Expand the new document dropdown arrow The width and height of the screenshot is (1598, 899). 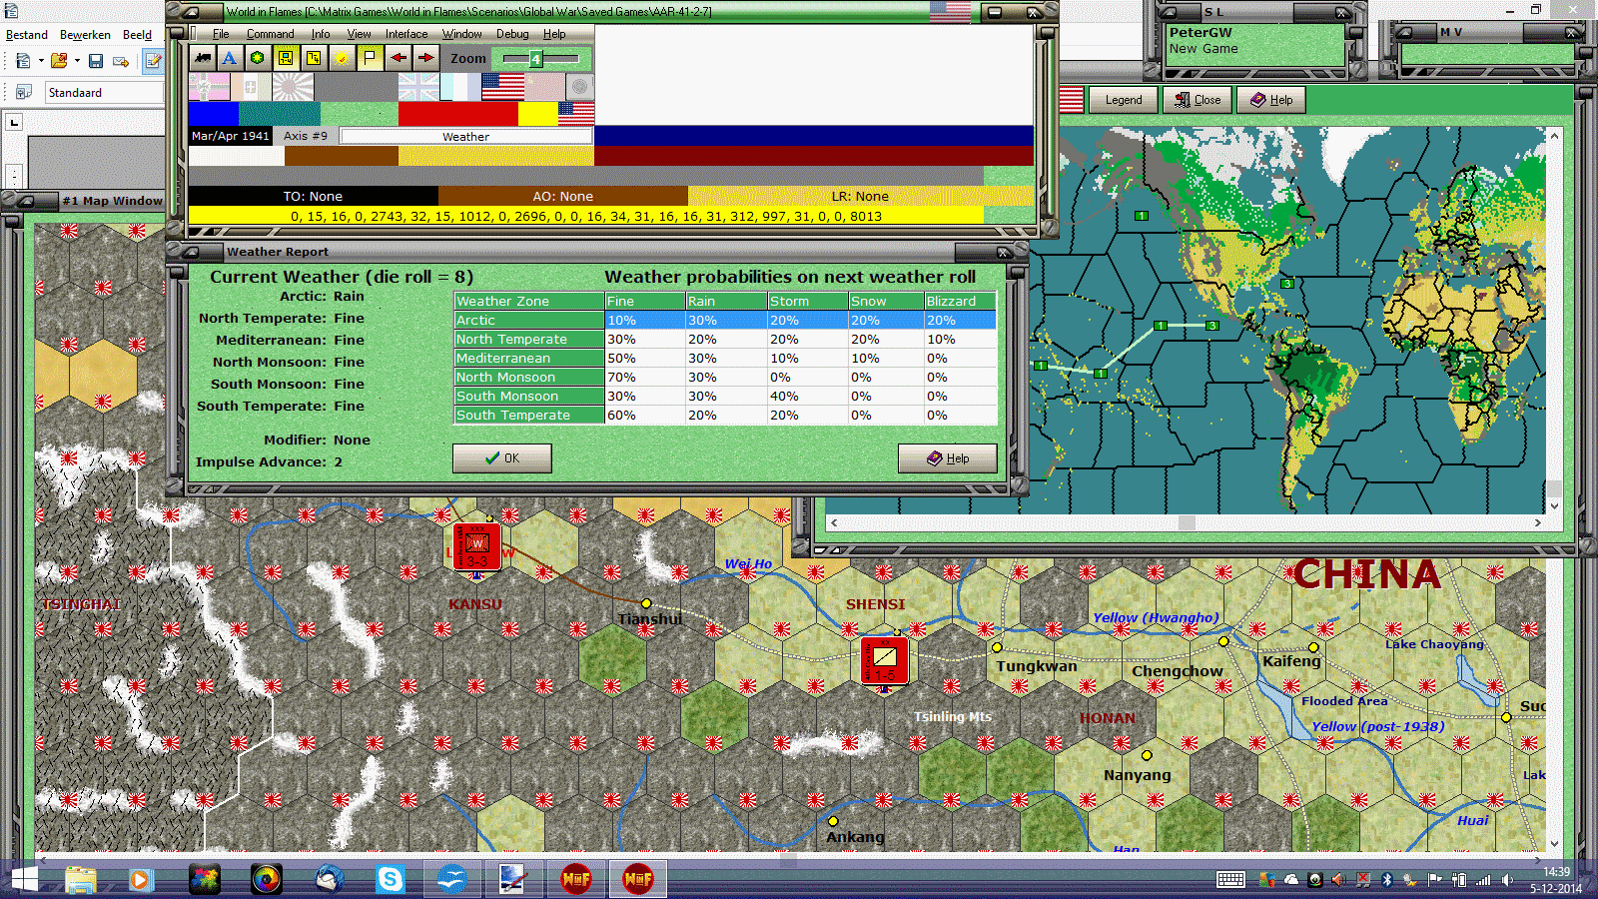pyautogui.click(x=41, y=61)
